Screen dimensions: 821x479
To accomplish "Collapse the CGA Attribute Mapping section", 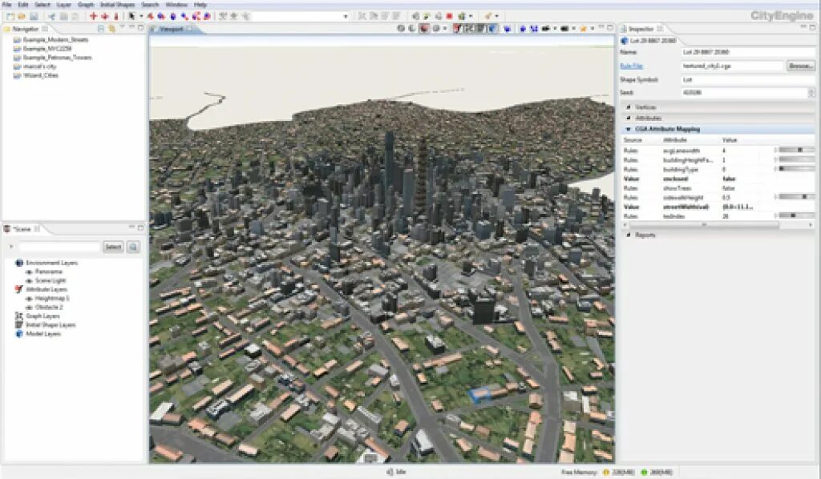I will 629,129.
